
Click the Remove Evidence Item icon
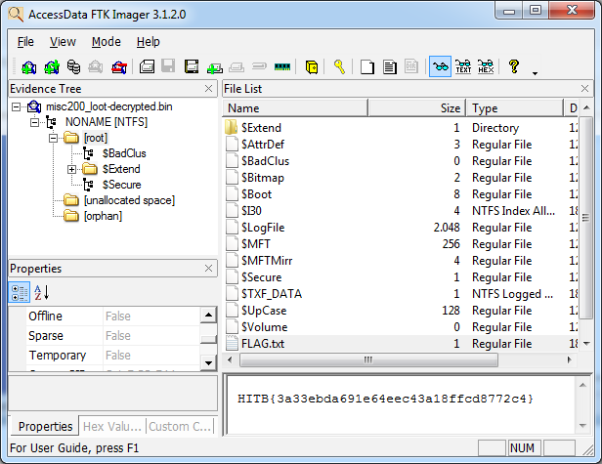point(96,67)
